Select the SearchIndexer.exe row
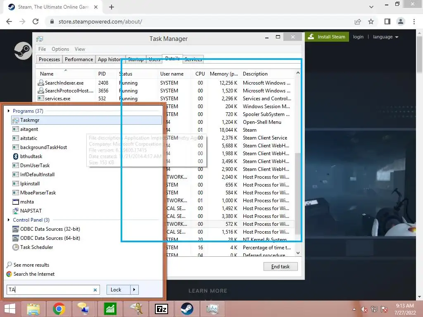Image resolution: width=423 pixels, height=317 pixels. 165,83
